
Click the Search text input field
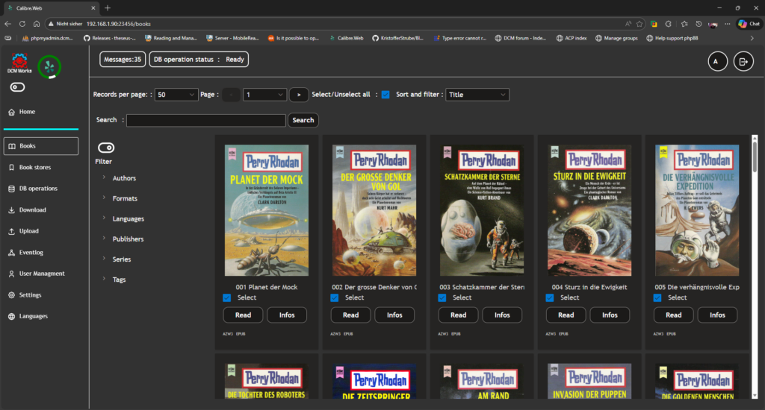206,120
